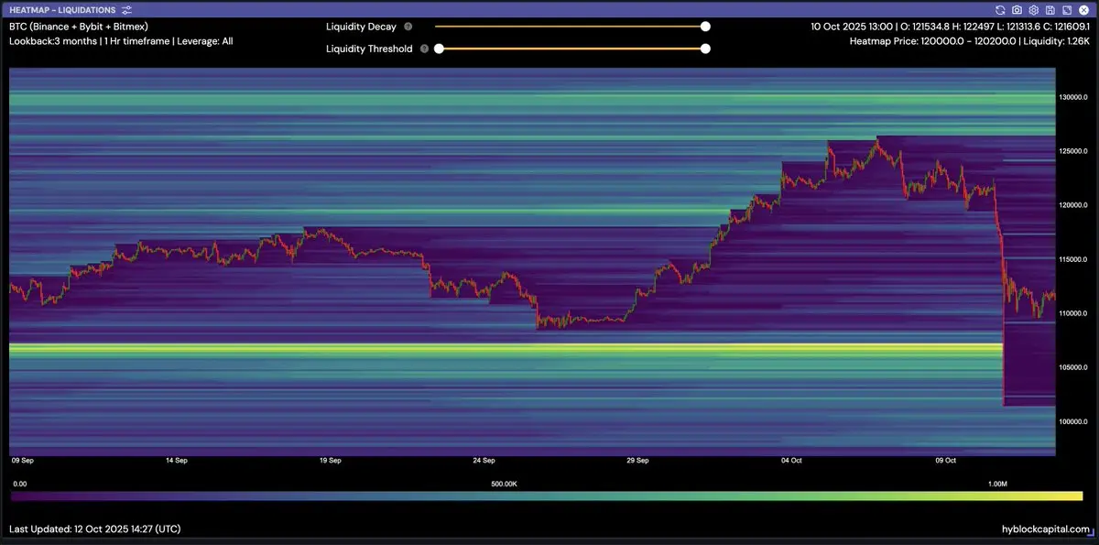Click the 110000.0 price axis label
Screen dimensions: 1099x545
(x=1073, y=313)
